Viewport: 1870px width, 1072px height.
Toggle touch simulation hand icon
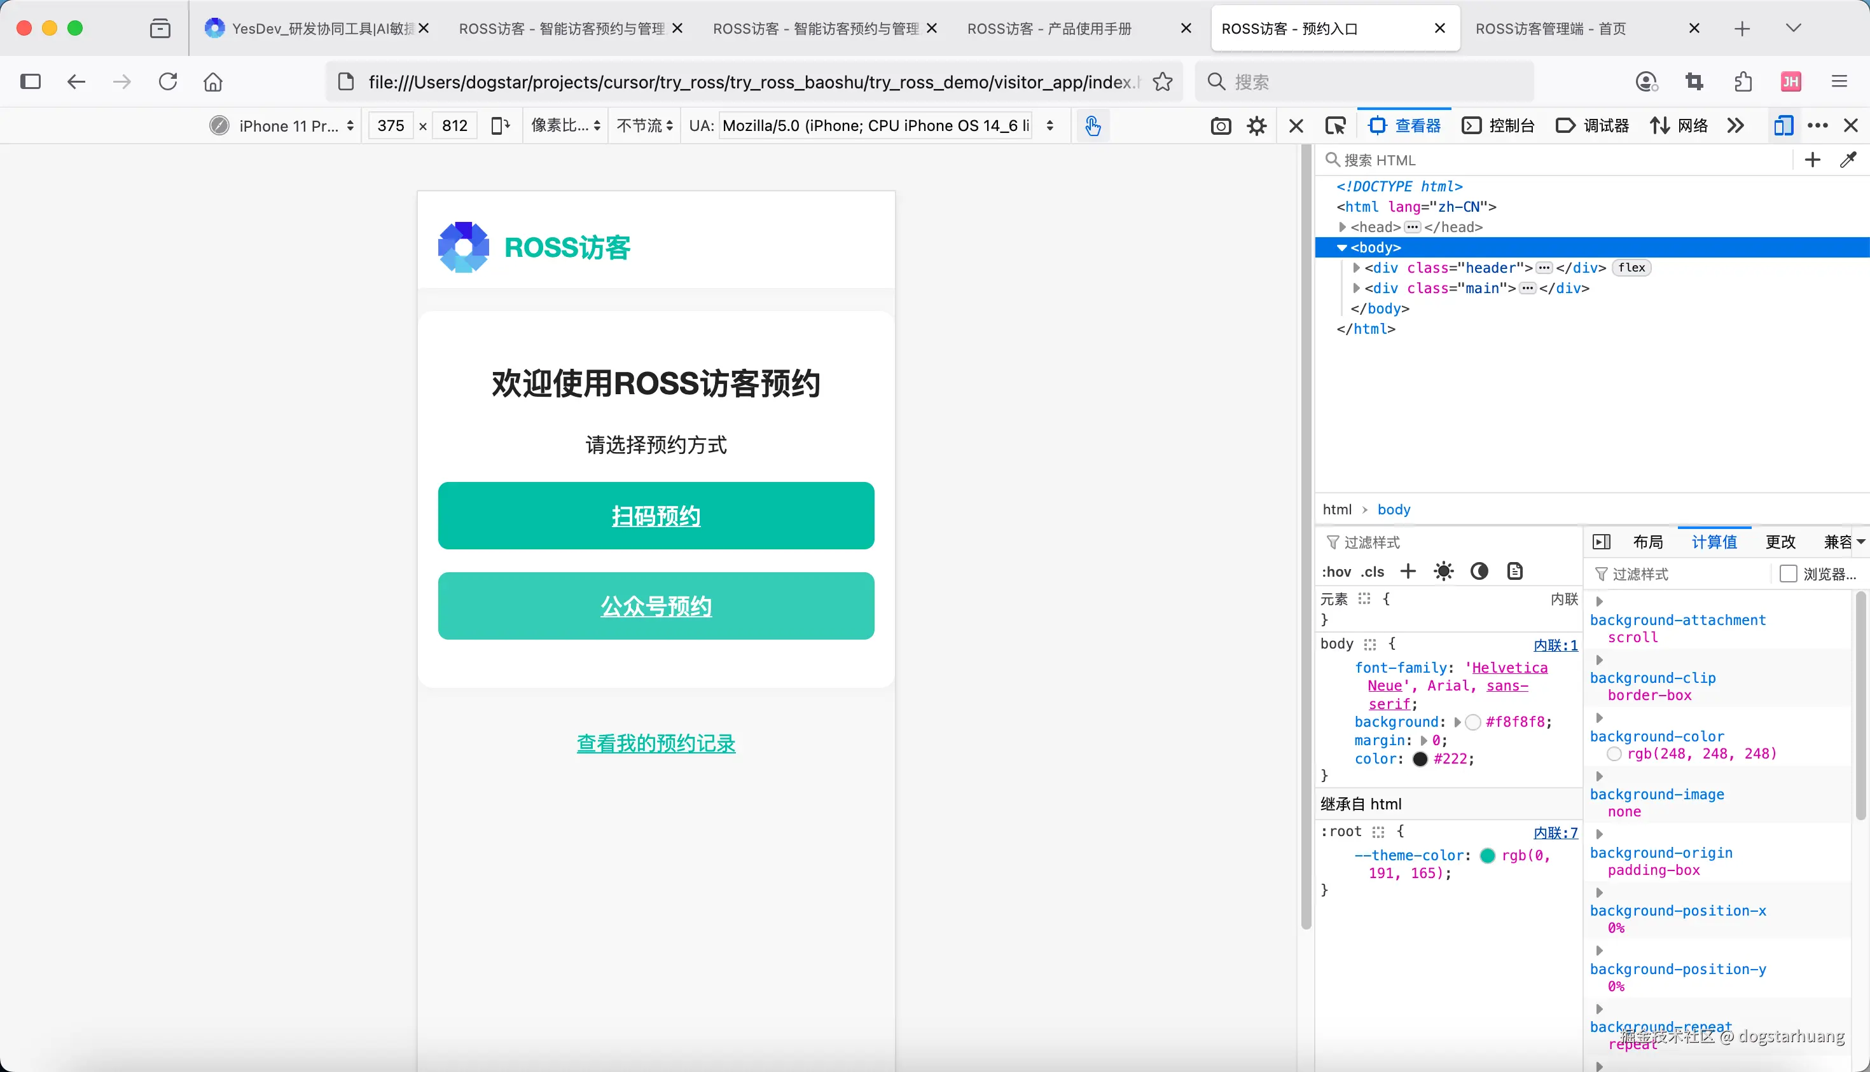tap(1092, 126)
